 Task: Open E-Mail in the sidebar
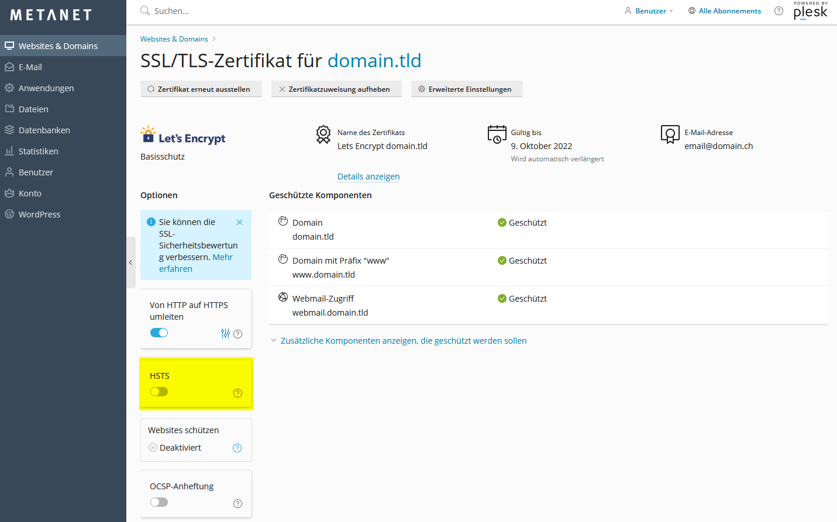pyautogui.click(x=30, y=67)
